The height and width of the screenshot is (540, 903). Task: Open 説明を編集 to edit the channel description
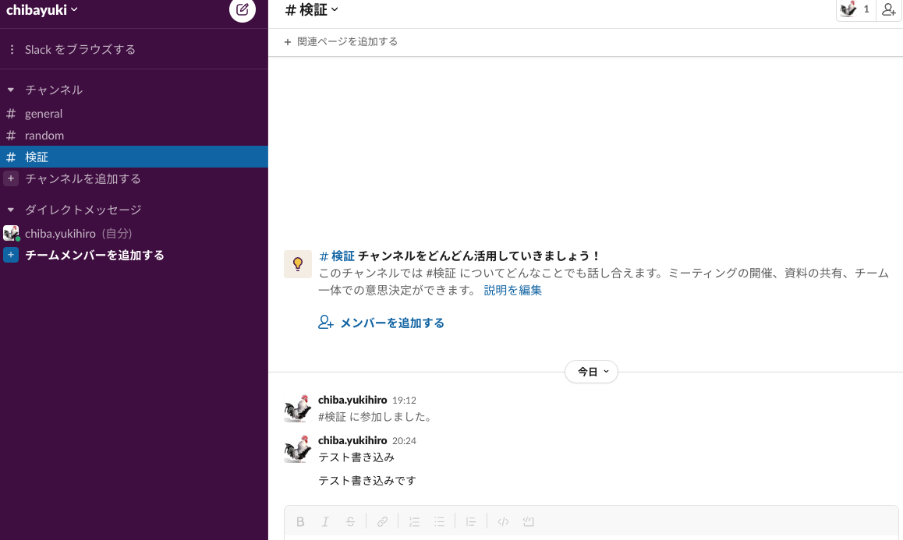512,289
